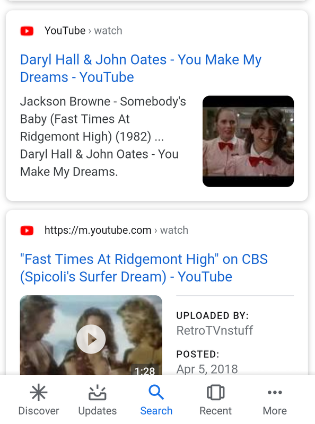The image size is (315, 424).
Task: Tap the More three-dots icon
Action: pyautogui.click(x=275, y=392)
